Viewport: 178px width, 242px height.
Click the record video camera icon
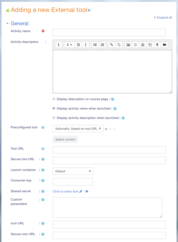tap(164, 45)
